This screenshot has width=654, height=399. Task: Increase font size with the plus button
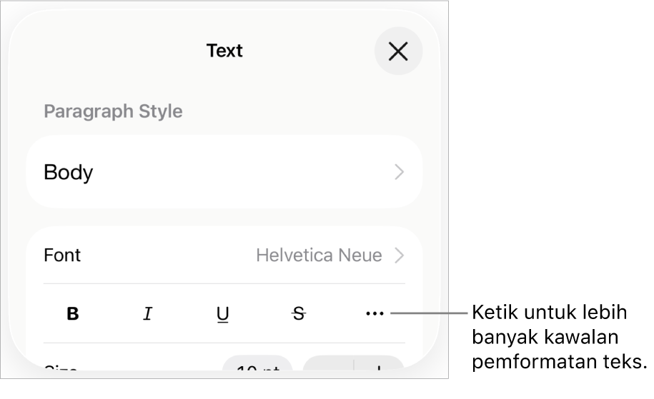click(379, 368)
